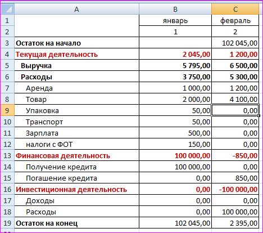This screenshot has height=233, width=263.
Task: Click the Зарплата label cell
Action: point(76,133)
